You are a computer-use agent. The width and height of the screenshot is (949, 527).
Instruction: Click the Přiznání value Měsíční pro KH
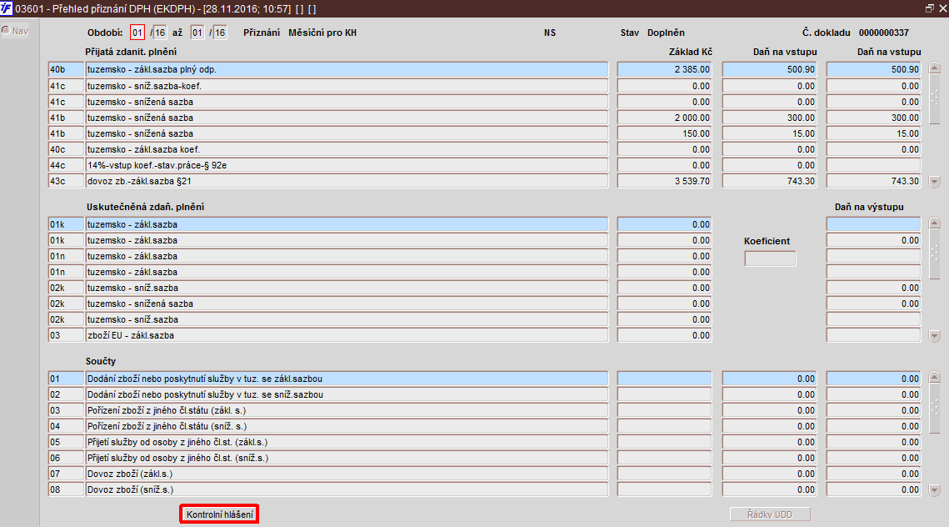pyautogui.click(x=322, y=33)
